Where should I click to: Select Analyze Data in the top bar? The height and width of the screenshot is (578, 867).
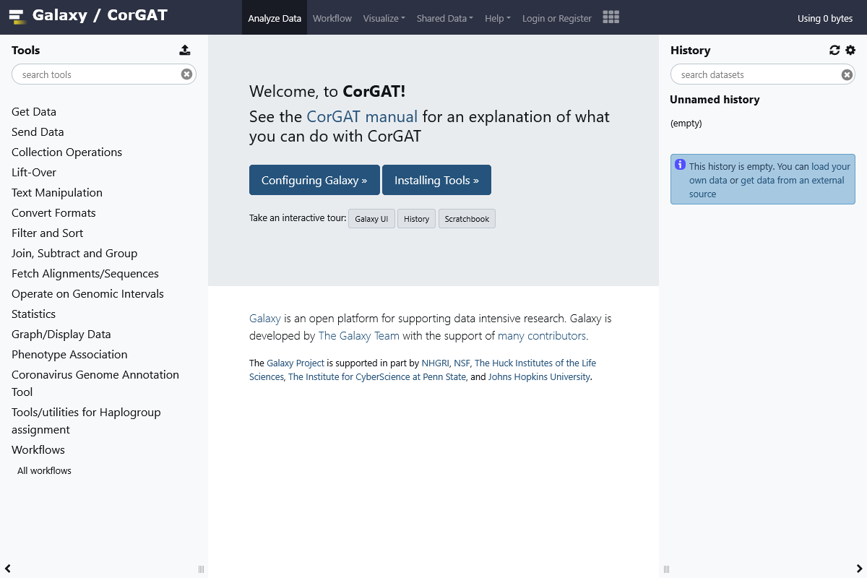[x=275, y=18]
